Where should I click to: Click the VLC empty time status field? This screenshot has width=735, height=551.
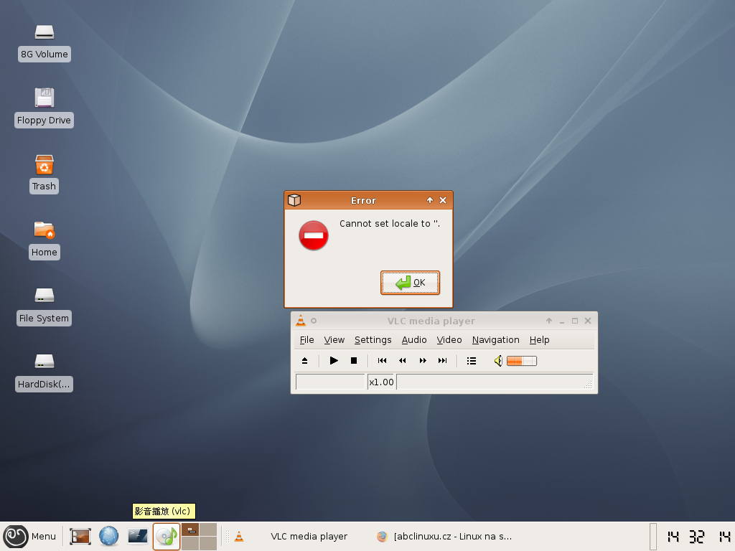point(330,382)
